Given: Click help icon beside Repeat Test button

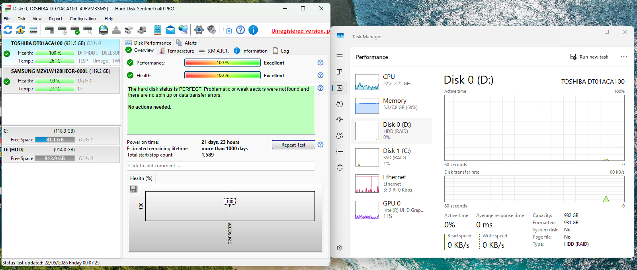Looking at the screenshot, I should (320, 145).
